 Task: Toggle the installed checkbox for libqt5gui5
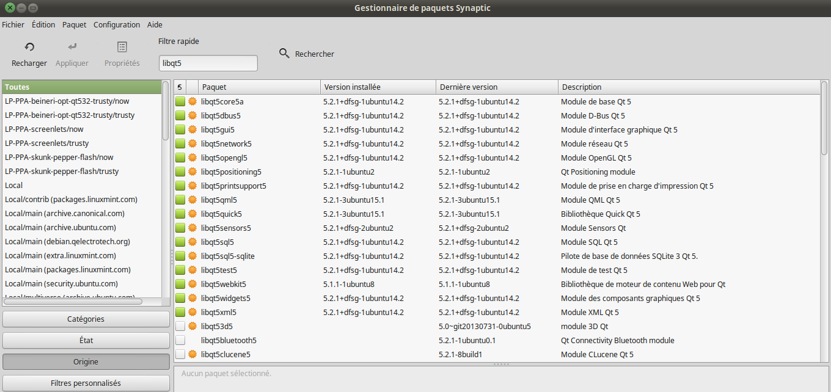click(180, 130)
